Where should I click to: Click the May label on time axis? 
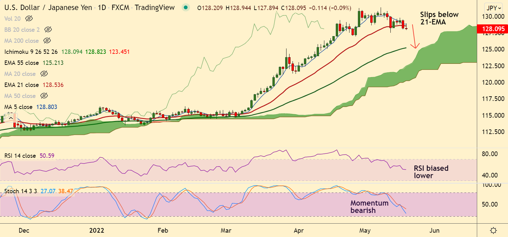click(x=365, y=231)
